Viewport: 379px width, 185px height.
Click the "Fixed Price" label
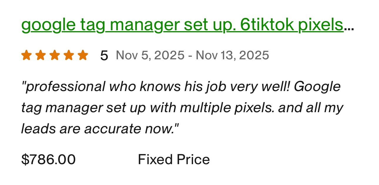click(x=174, y=159)
